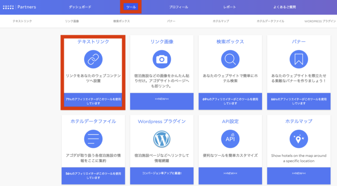Image resolution: width=337 pixels, height=186 pixels.
Task: Select ホテルマップ in the sub navigation bar
Action: pyautogui.click(x=221, y=21)
